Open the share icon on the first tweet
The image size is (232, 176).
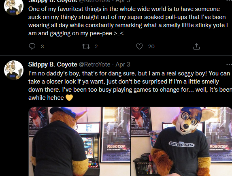[196, 46]
